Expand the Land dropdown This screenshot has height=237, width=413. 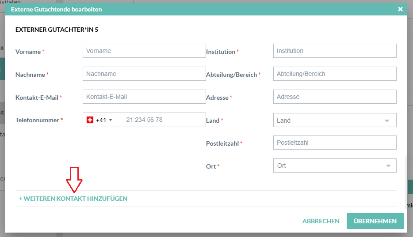pos(387,120)
